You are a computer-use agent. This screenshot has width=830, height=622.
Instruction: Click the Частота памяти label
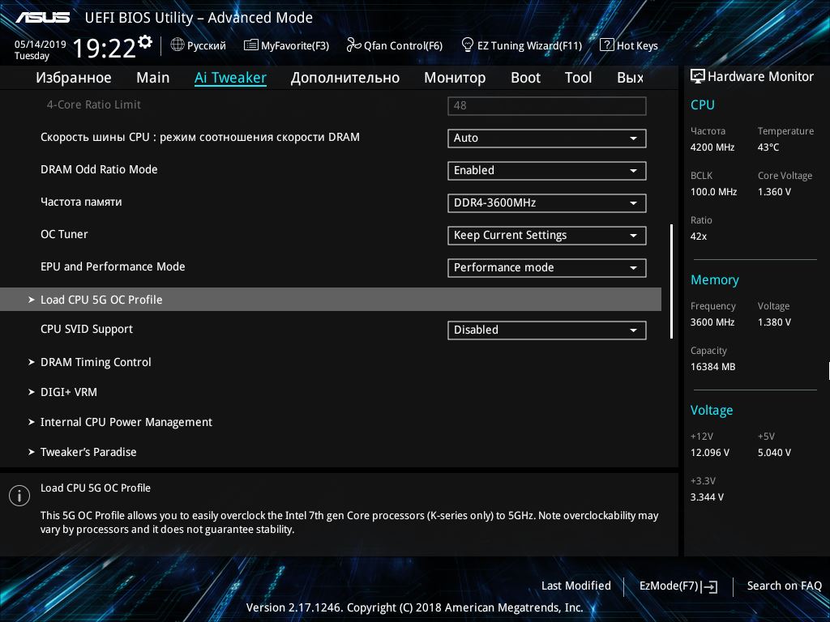point(81,202)
